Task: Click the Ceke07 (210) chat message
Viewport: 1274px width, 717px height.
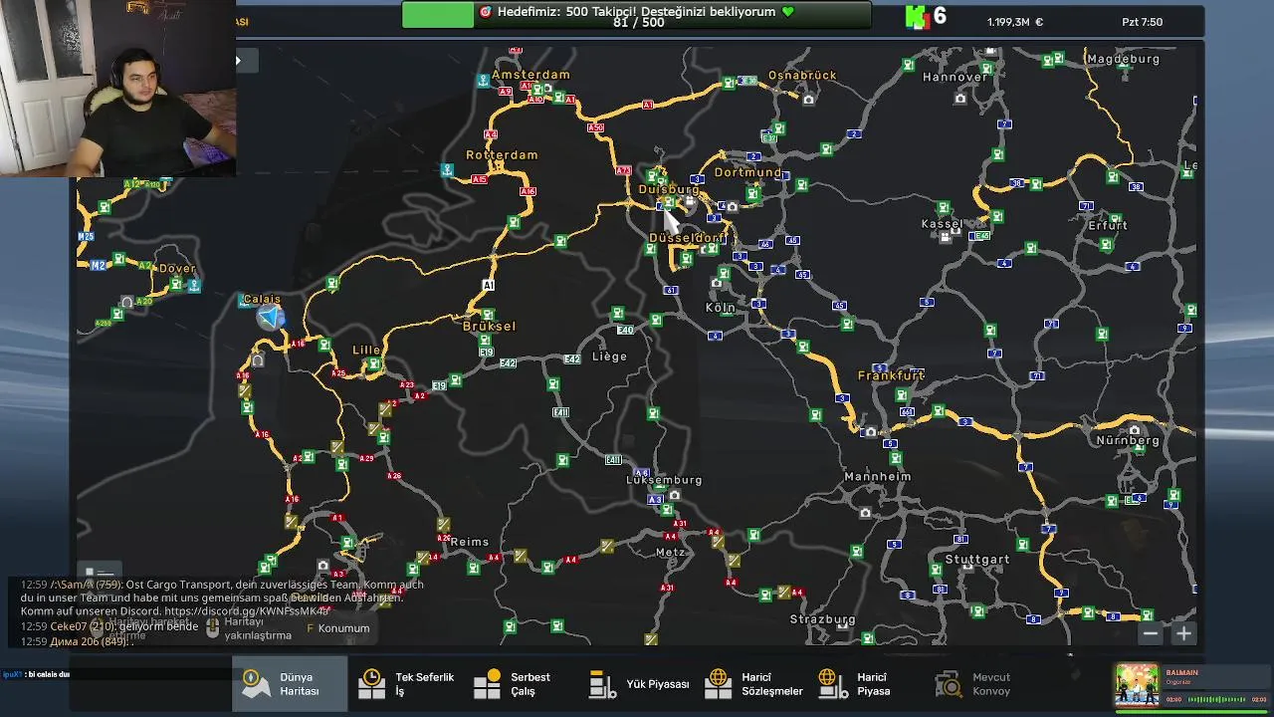Action: tap(109, 626)
